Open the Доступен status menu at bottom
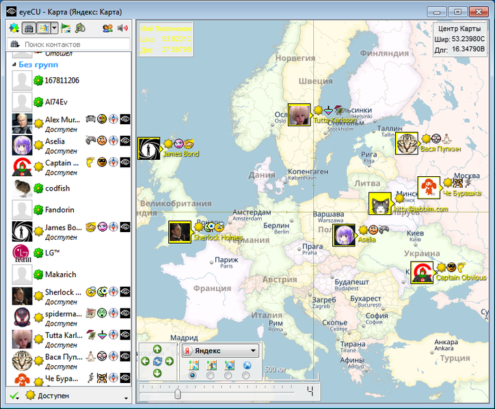 tap(68, 396)
